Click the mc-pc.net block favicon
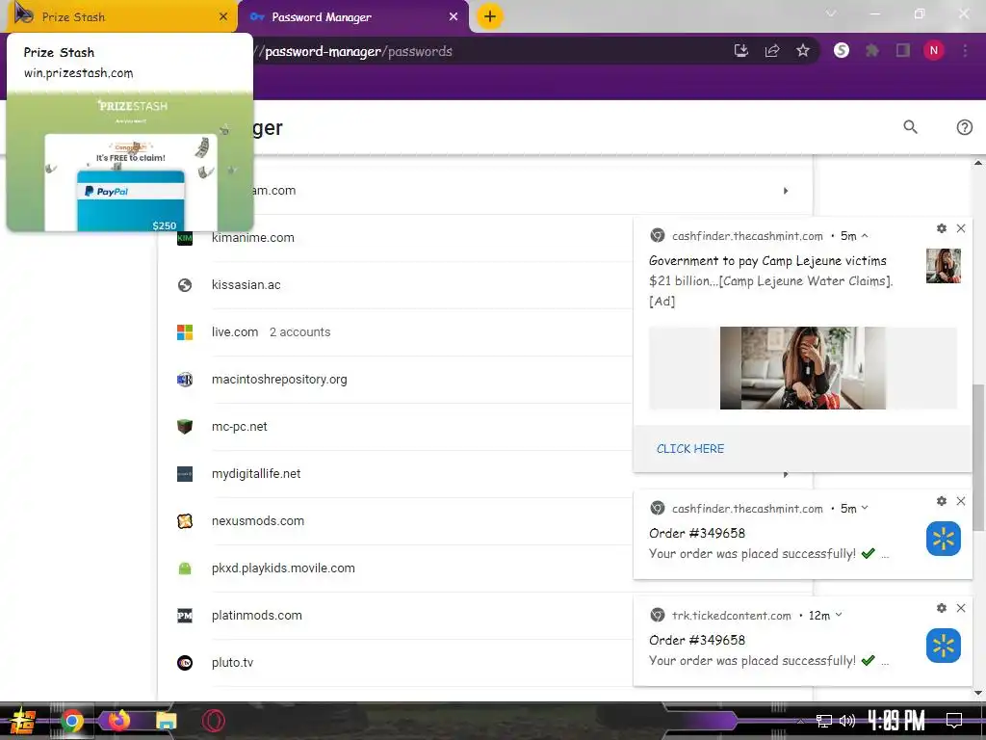Screen dimensions: 986x740 185,427
